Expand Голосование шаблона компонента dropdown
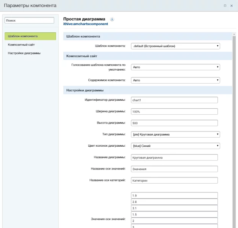Viewport: 238px width, 228px height. coord(175,67)
